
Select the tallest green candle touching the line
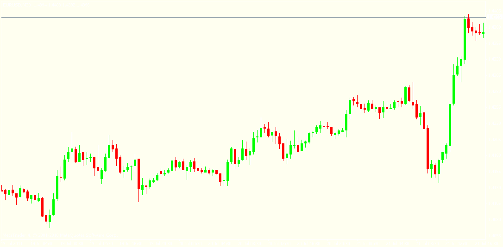tap(465, 39)
